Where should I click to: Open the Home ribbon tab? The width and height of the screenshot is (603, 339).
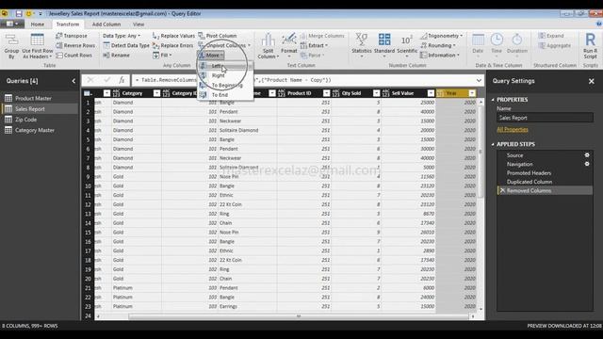point(38,24)
